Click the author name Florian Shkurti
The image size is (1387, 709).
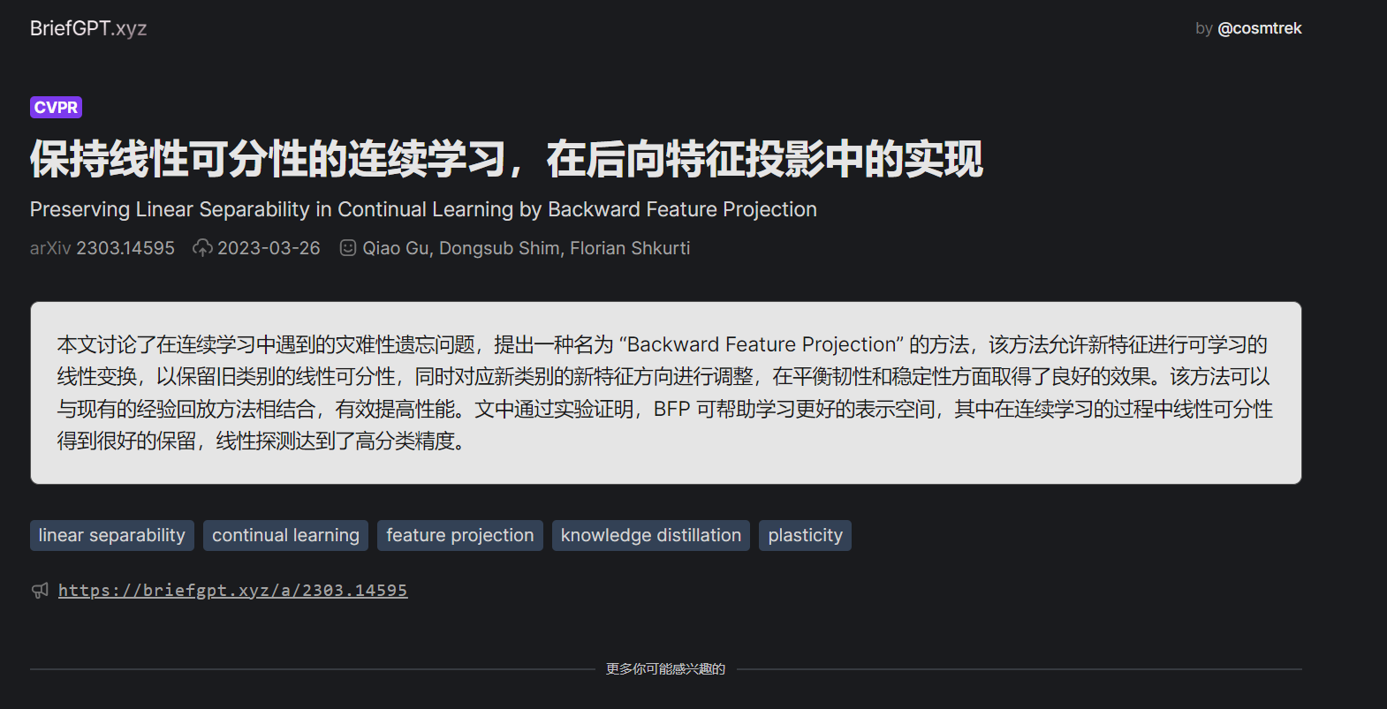(630, 248)
